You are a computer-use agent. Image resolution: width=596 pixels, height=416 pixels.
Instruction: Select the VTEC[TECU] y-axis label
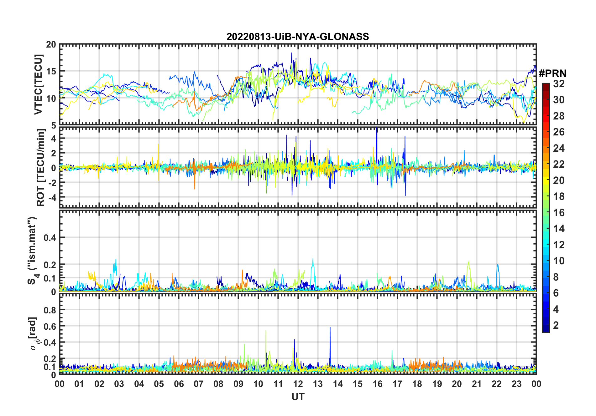38,84
